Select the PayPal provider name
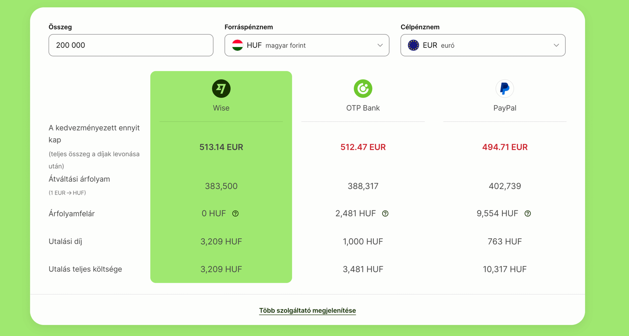The width and height of the screenshot is (629, 336). pos(505,108)
